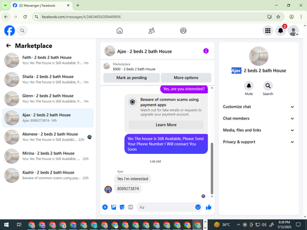The image size is (307, 230).
Task: Click Ajax's avatar next to phone number message
Action: [x=108, y=190]
